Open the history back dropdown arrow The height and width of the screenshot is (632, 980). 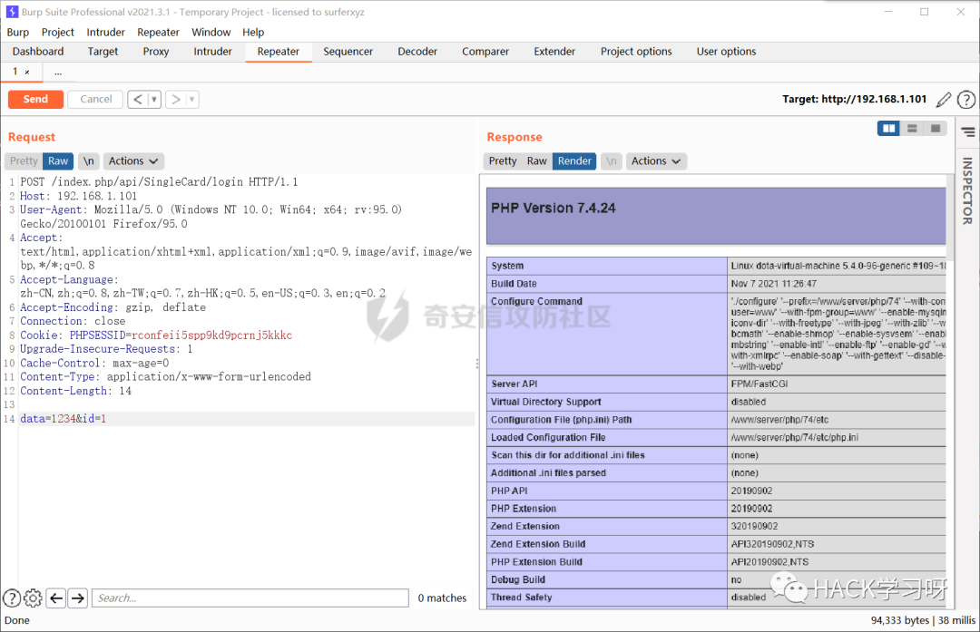(154, 100)
